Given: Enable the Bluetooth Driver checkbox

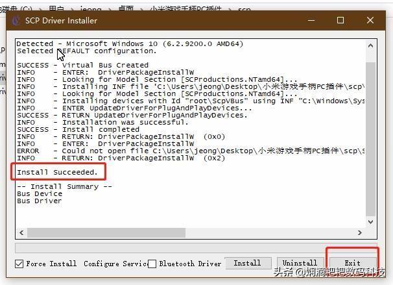Looking at the screenshot, I should click(x=152, y=264).
